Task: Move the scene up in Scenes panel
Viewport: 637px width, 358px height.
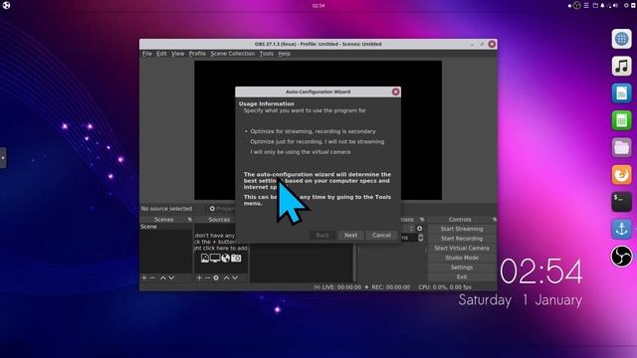Action: (x=163, y=278)
